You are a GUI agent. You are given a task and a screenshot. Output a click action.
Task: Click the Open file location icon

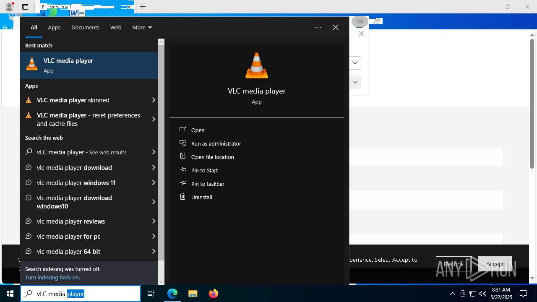pyautogui.click(x=182, y=156)
